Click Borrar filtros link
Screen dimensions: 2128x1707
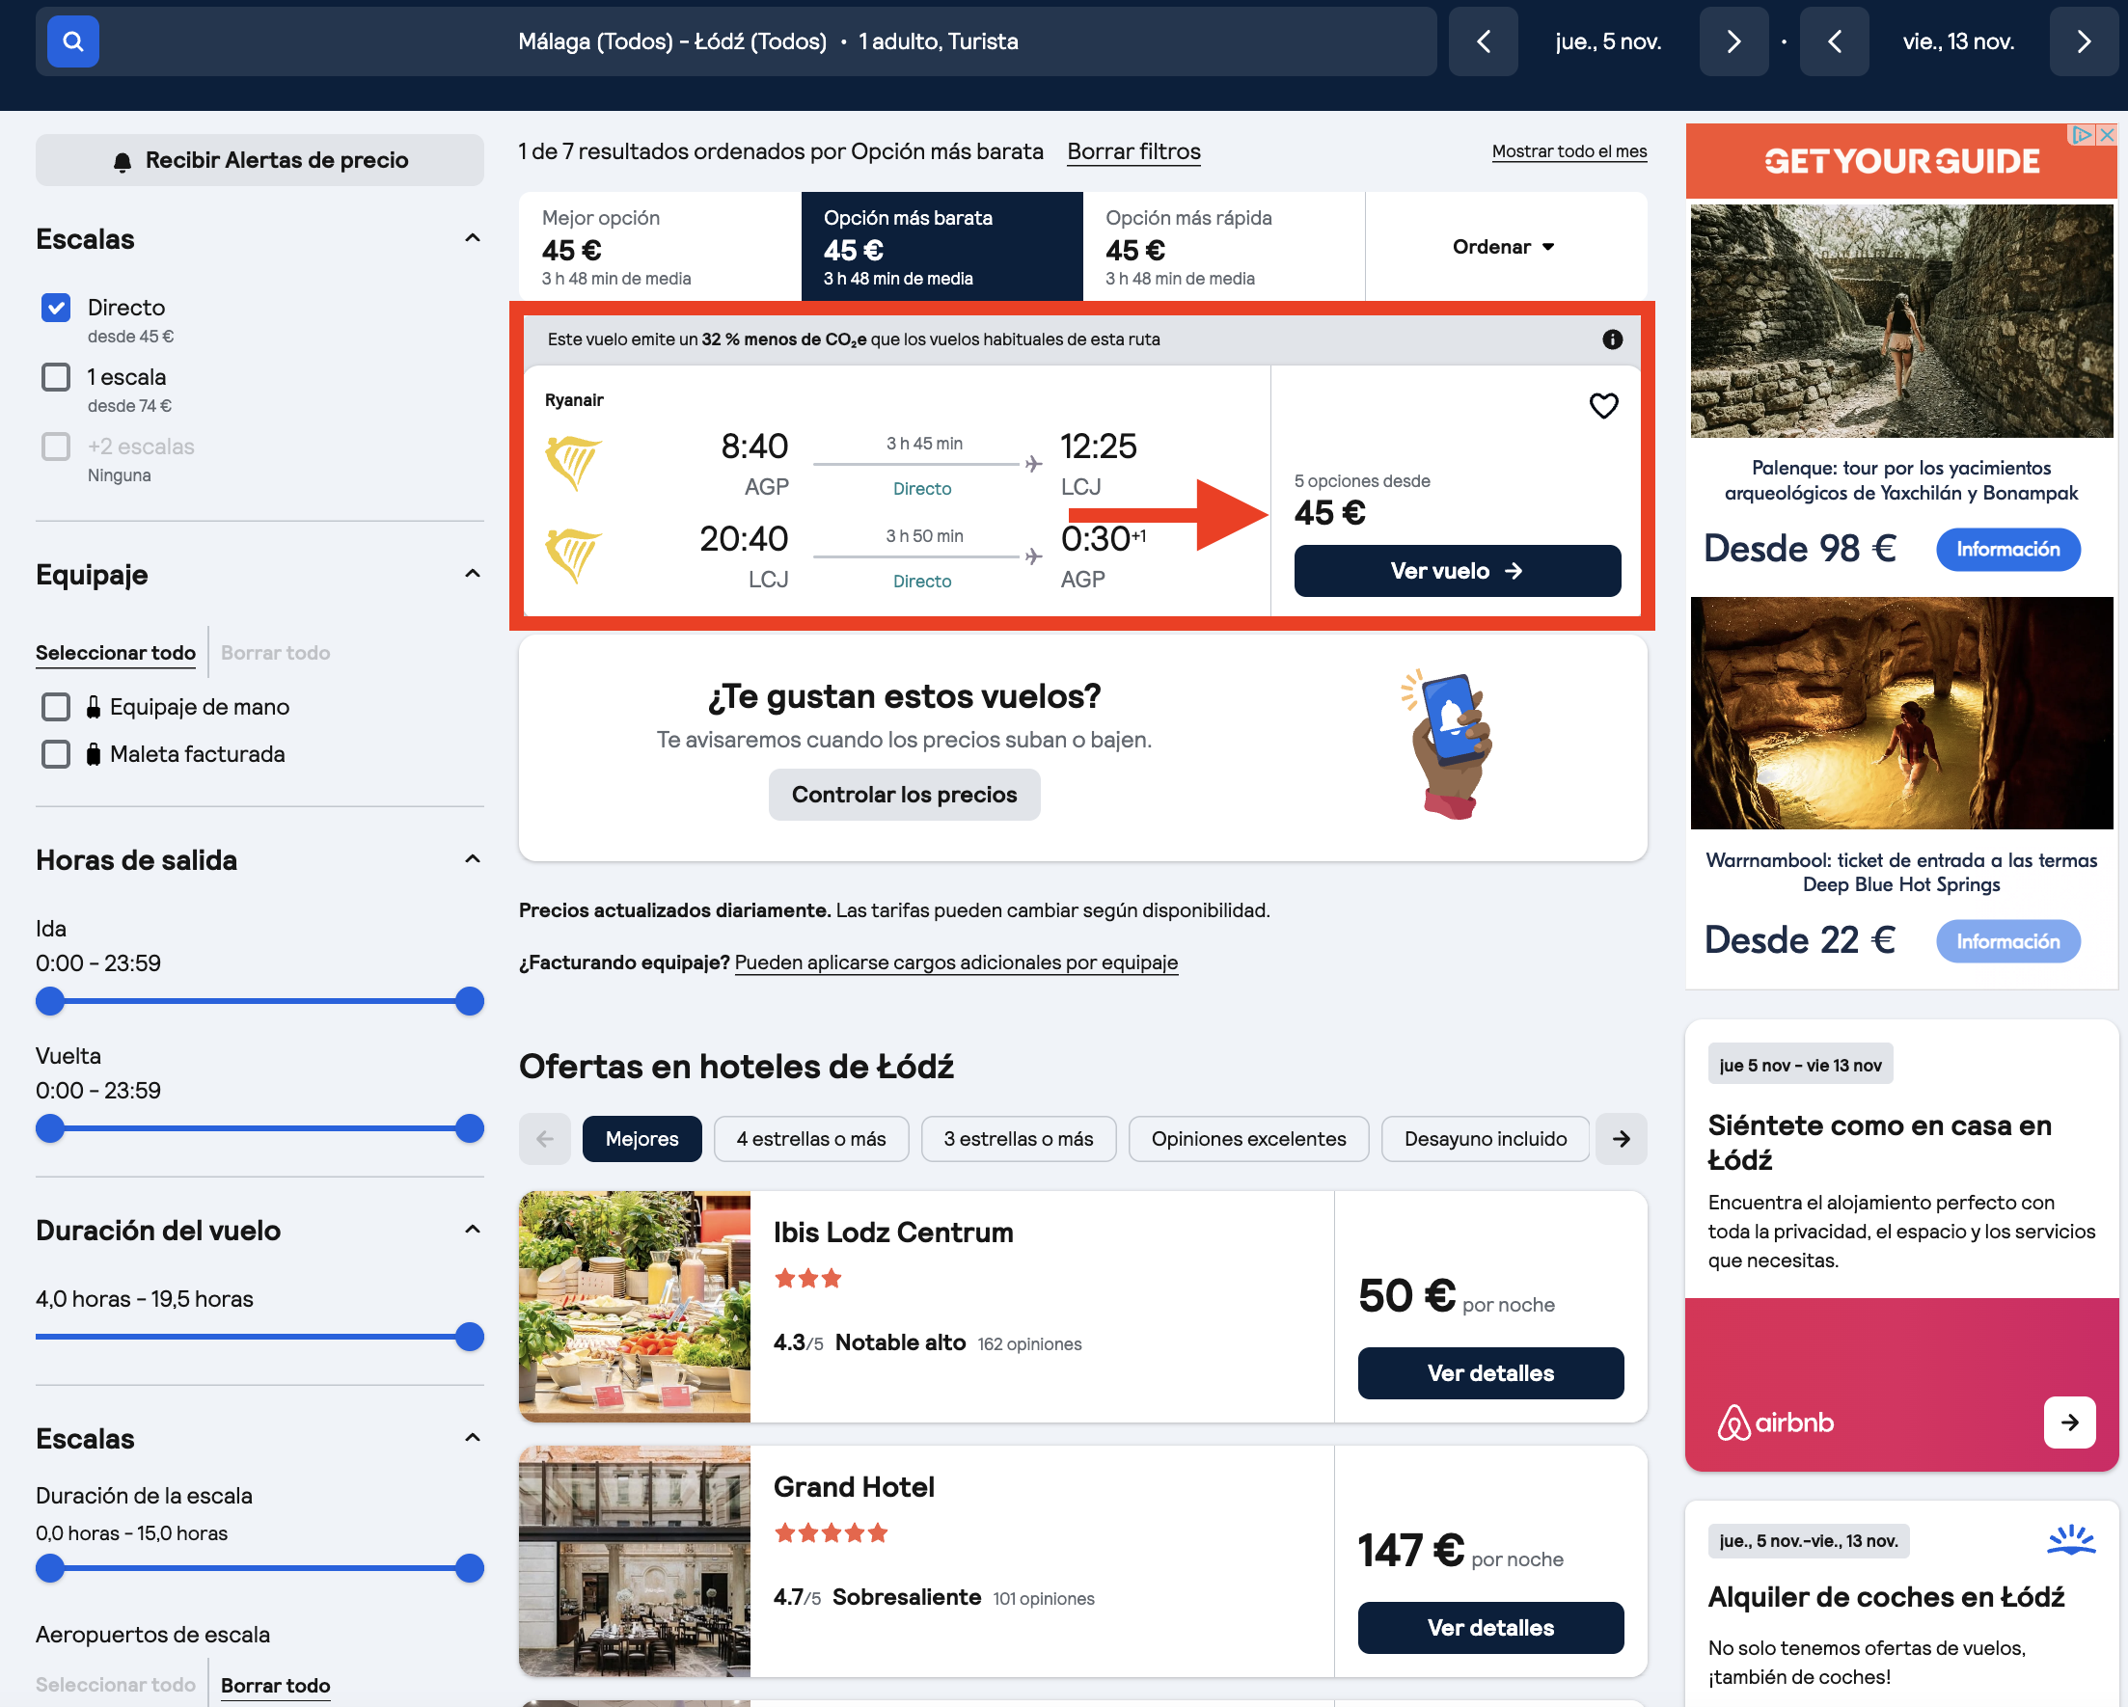coord(1134,152)
